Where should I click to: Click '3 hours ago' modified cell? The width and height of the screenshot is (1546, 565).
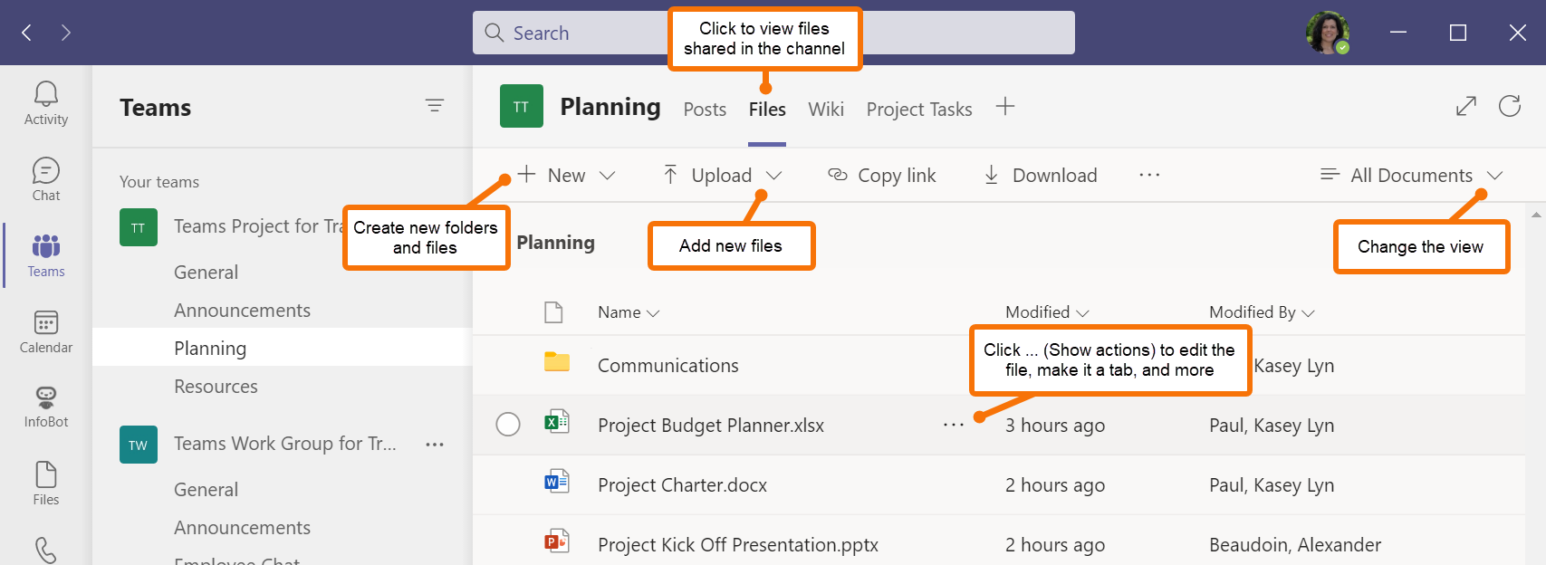[1055, 426]
